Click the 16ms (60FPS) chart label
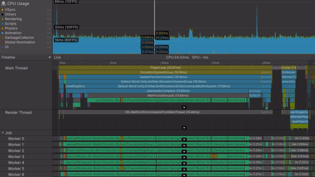 tap(66, 40)
